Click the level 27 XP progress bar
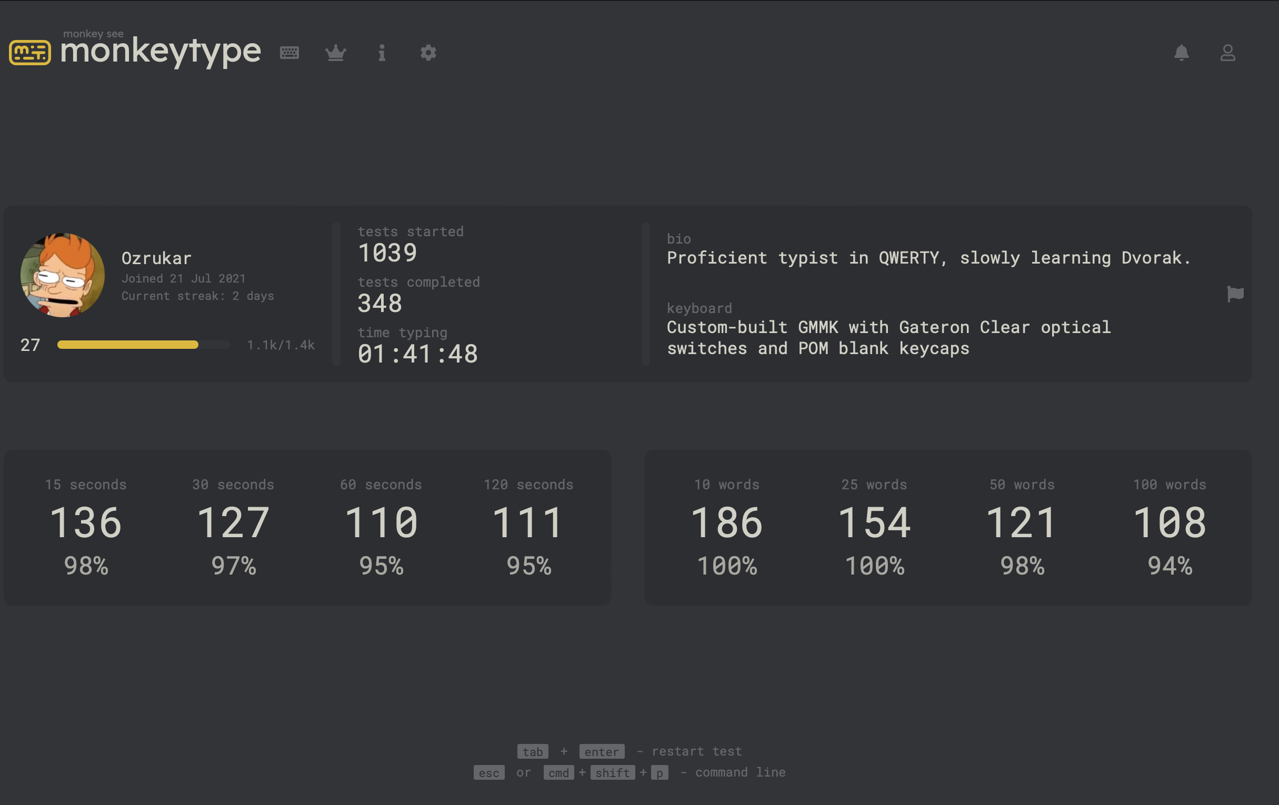Image resolution: width=1279 pixels, height=805 pixels. coord(142,345)
